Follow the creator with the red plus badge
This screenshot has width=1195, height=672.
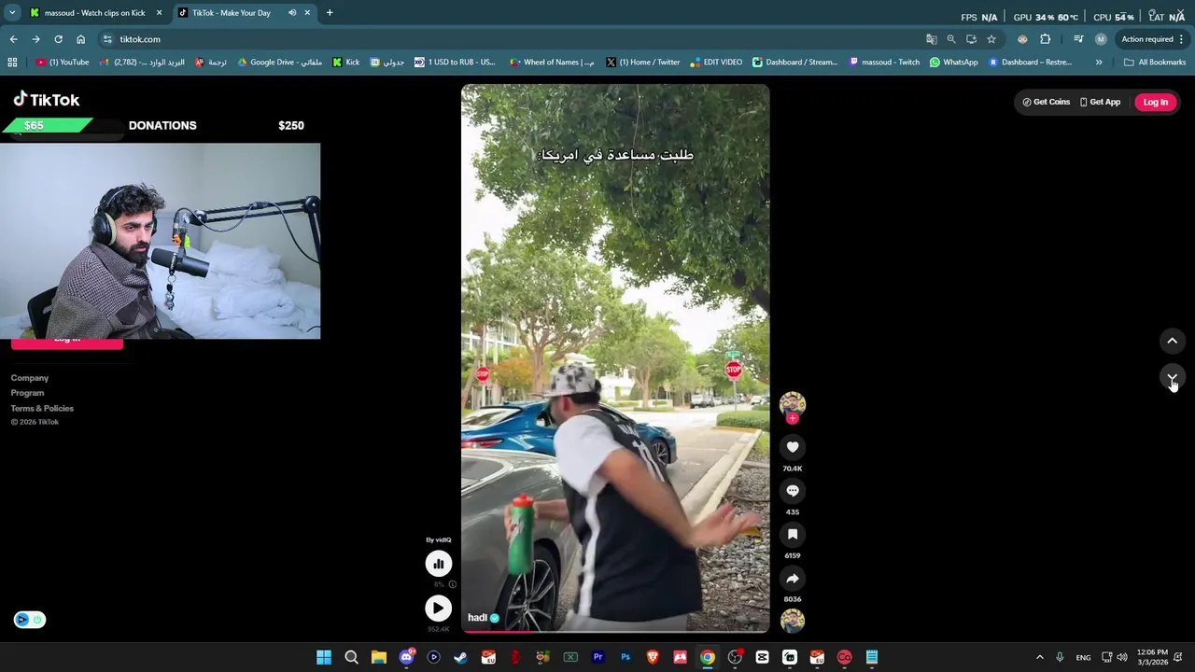click(x=793, y=418)
